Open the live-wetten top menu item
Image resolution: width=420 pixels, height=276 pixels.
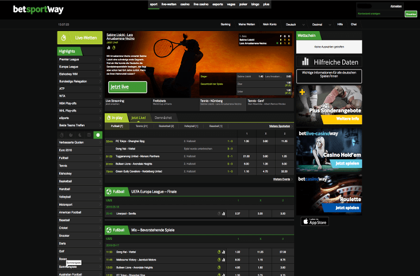(x=169, y=4)
